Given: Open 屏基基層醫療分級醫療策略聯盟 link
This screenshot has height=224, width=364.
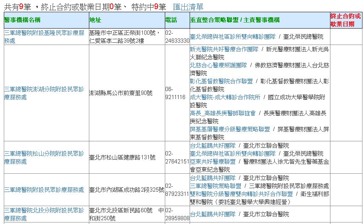Looking at the screenshot, I should click(x=230, y=129).
